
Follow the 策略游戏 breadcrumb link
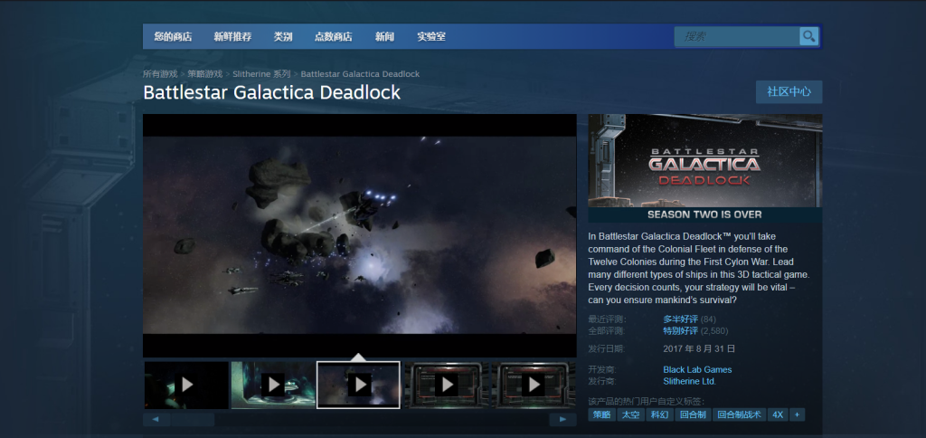(205, 74)
